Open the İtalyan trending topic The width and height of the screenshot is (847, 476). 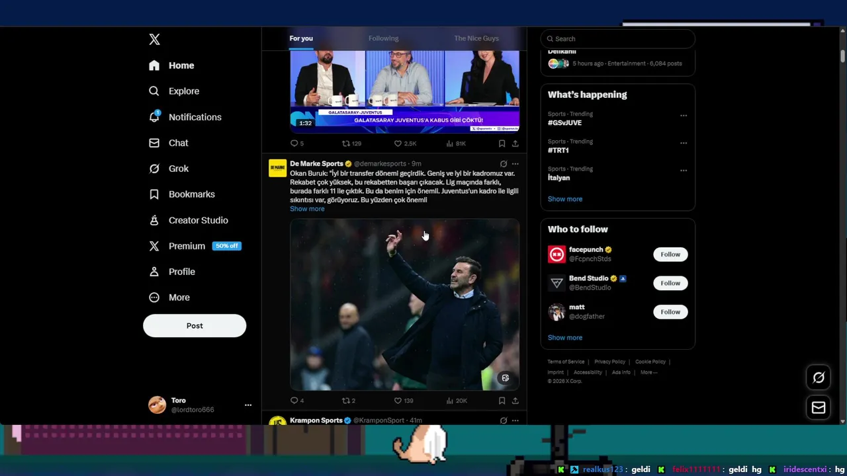pyautogui.click(x=558, y=178)
